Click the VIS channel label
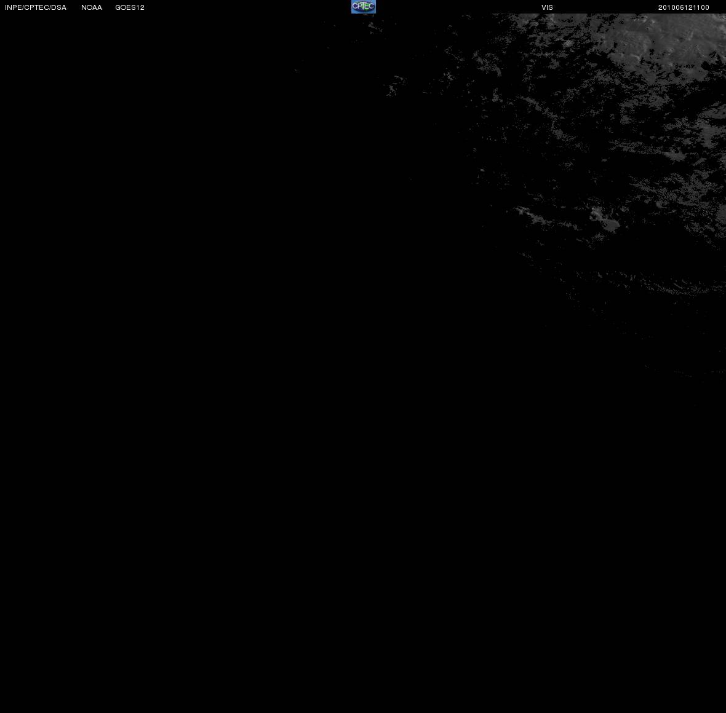 (x=548, y=7)
